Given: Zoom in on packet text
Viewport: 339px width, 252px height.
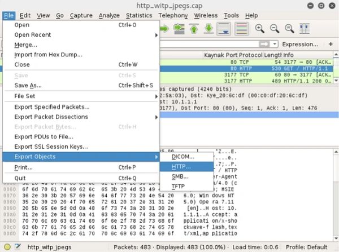Looking at the screenshot, I should tap(259, 29).
